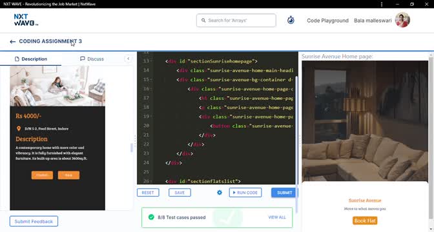Image resolution: width=434 pixels, height=232 pixels.
Task: Run the code with RUN CODE
Action: [245, 193]
